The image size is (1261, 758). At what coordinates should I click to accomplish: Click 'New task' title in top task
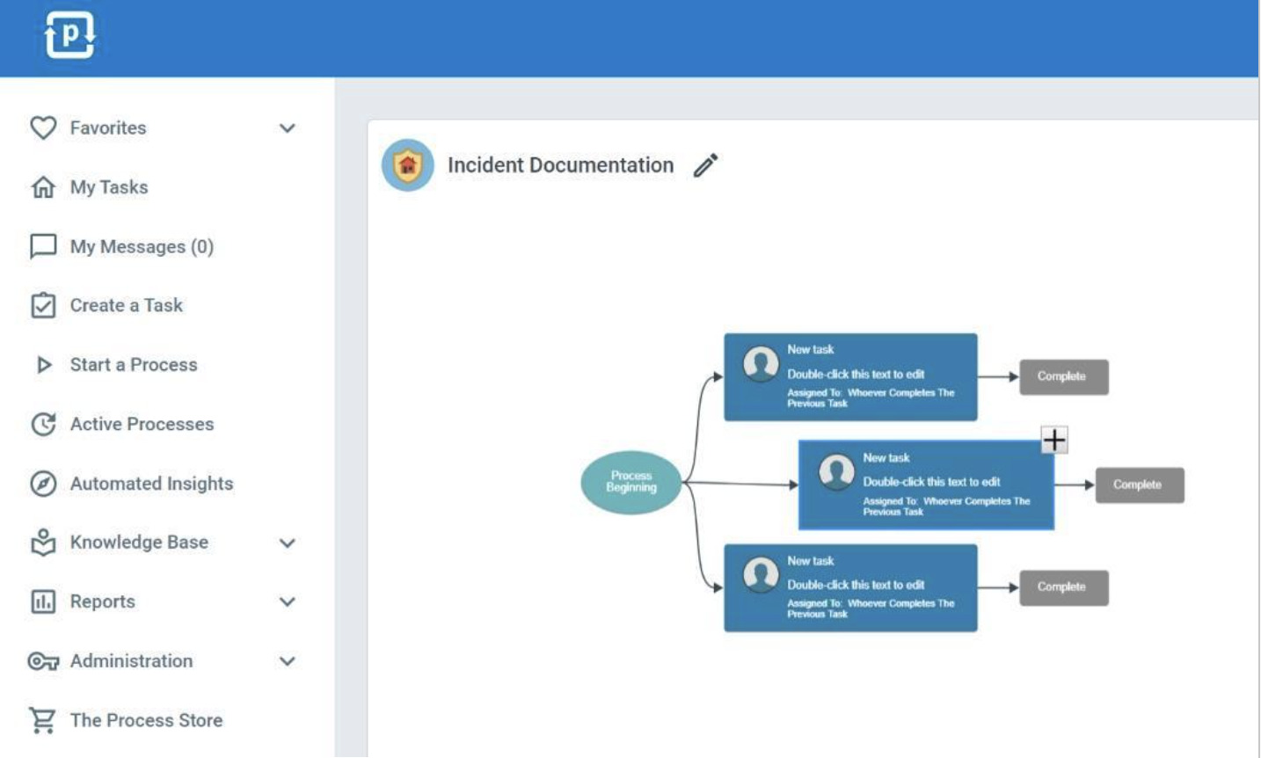click(810, 349)
